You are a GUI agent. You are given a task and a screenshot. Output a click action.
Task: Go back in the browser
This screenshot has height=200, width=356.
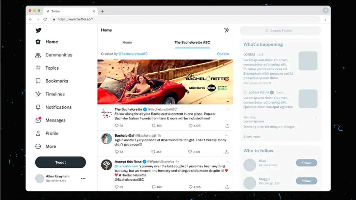31,19
